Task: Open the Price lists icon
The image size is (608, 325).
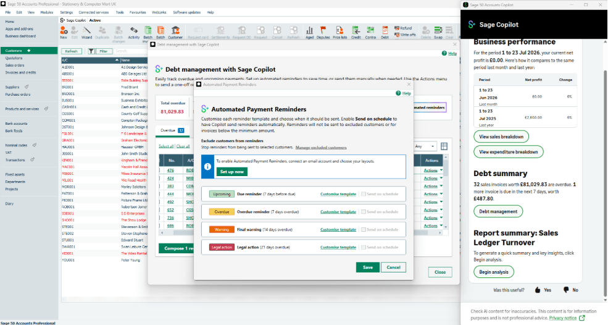Action: point(339,32)
